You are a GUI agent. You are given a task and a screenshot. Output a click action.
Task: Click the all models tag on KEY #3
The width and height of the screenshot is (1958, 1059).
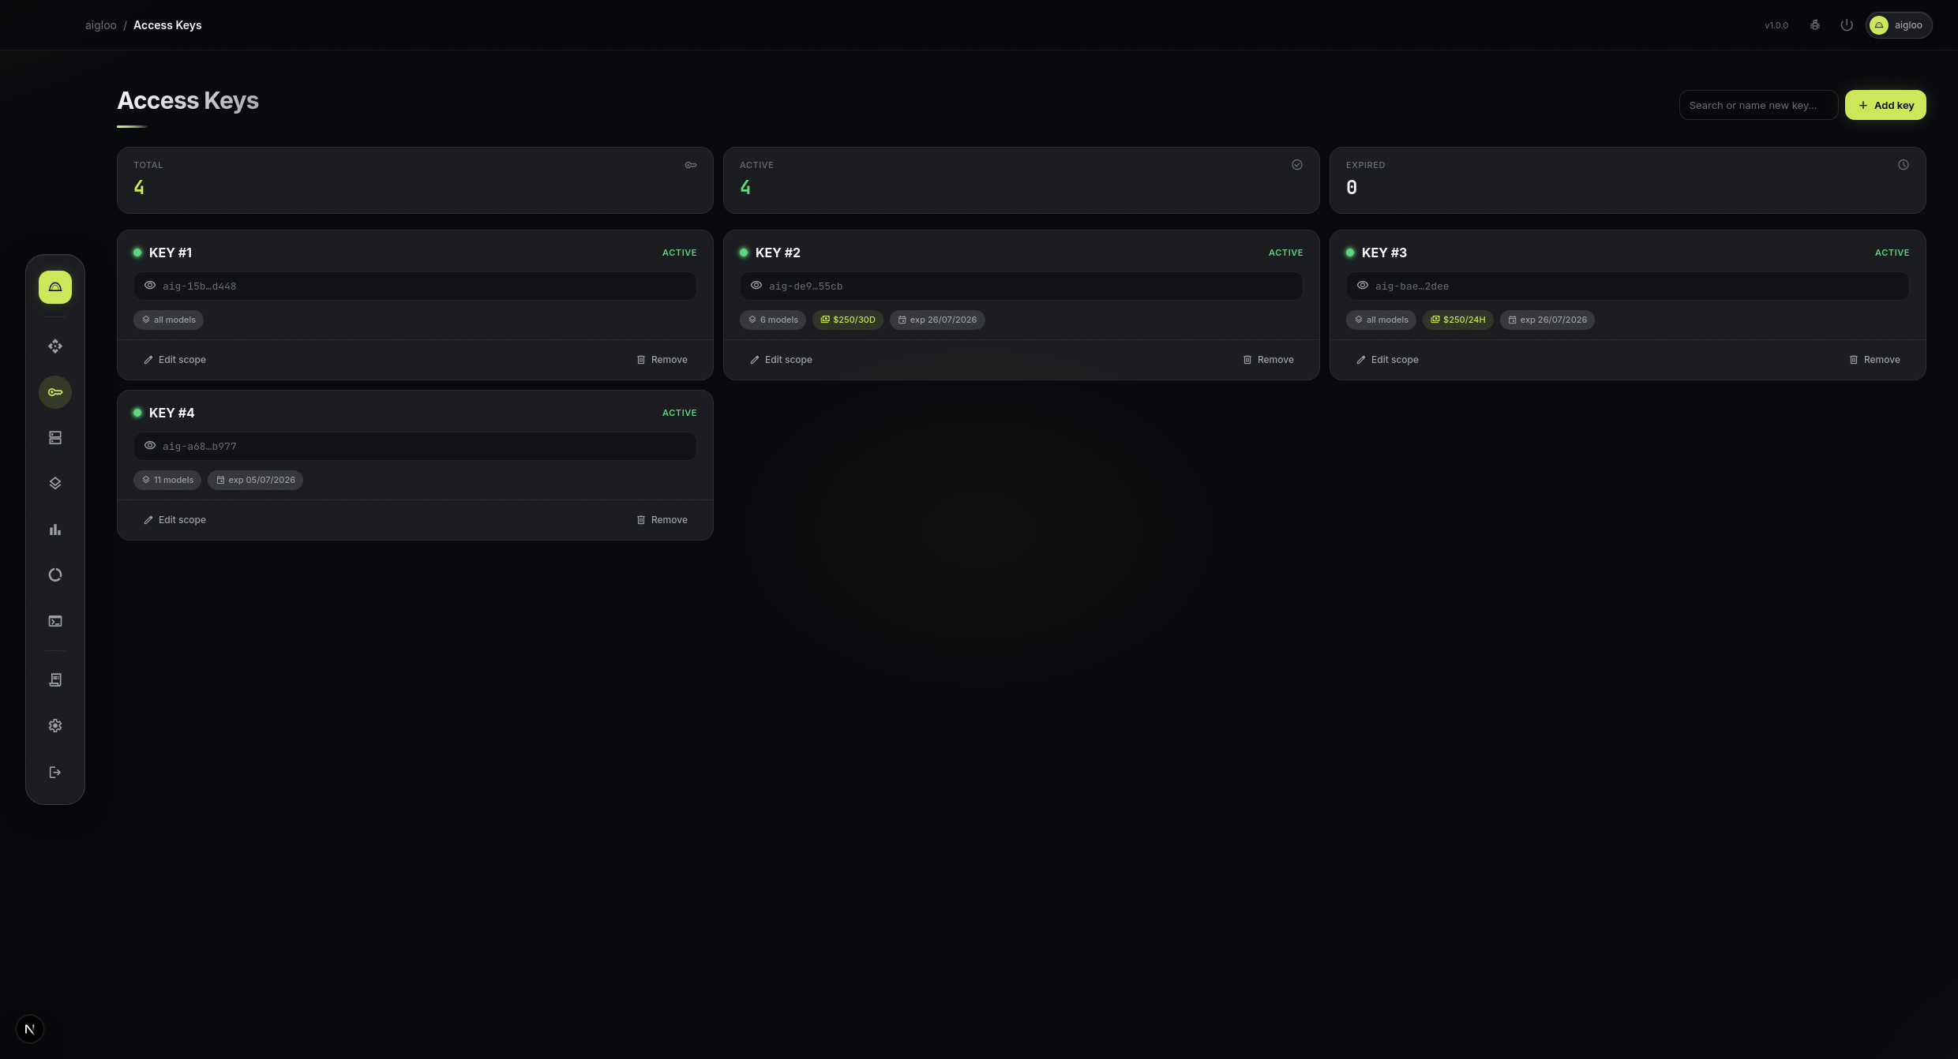coord(1381,320)
